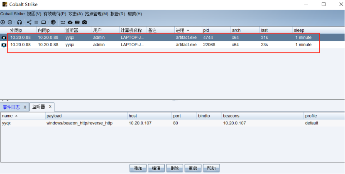Maximize the Cobalt Strike window
345x174 pixels.
pyautogui.click(x=323, y=4)
